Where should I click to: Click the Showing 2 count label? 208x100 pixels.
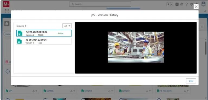[x=21, y=26]
